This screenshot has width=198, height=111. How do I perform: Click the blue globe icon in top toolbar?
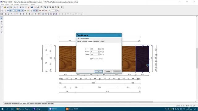(x=32, y=7)
